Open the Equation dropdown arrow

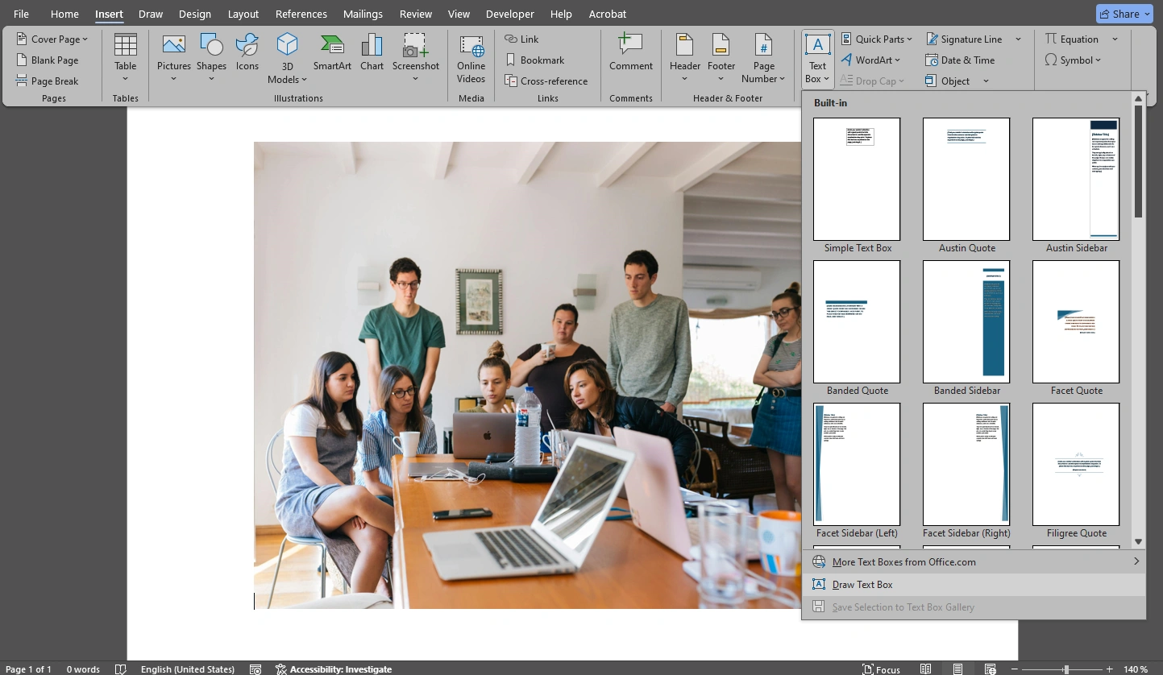click(x=1115, y=39)
